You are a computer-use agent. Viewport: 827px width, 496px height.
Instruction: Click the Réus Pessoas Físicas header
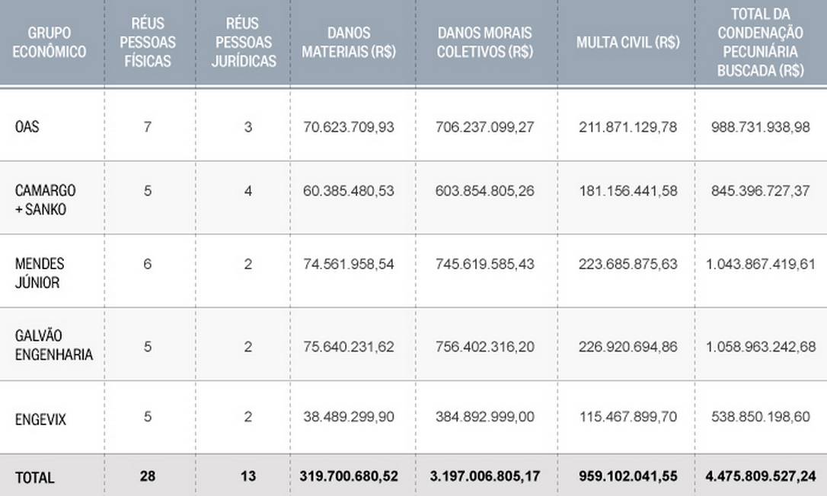coord(147,43)
